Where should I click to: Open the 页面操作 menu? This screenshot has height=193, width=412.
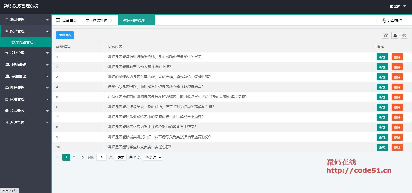click(392, 20)
